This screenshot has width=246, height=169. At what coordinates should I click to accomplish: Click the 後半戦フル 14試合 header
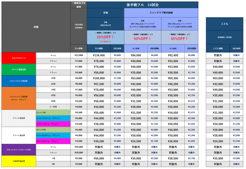click(x=142, y=5)
